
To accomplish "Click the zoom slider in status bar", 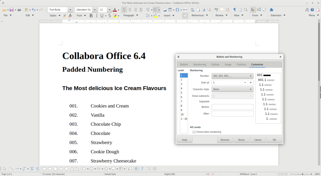I will 302,174.
